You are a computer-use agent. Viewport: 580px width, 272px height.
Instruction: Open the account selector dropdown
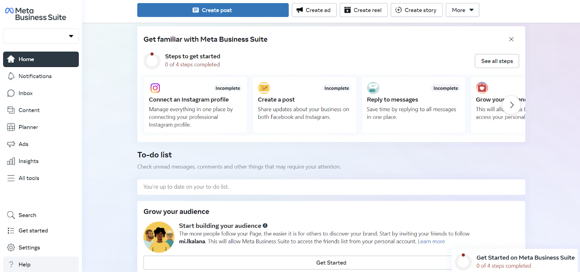pyautogui.click(x=41, y=36)
